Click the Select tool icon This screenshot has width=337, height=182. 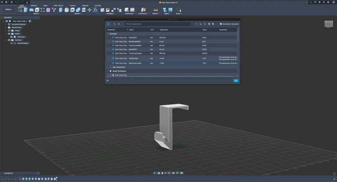click(179, 10)
